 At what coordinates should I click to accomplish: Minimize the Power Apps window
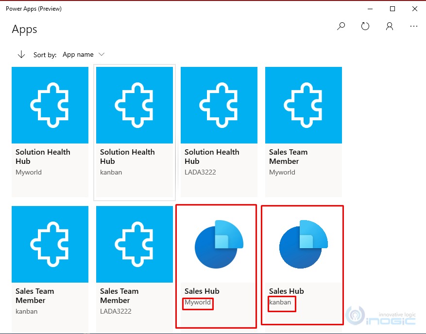(x=370, y=9)
